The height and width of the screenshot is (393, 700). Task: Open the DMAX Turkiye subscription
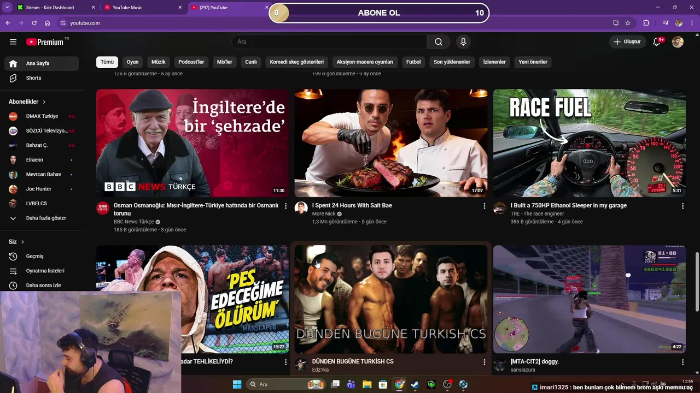(x=42, y=116)
